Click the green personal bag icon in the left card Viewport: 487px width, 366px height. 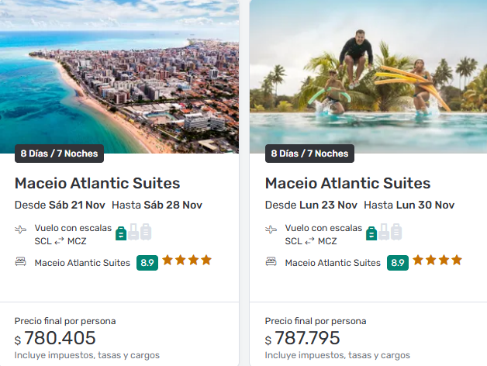tap(121, 232)
